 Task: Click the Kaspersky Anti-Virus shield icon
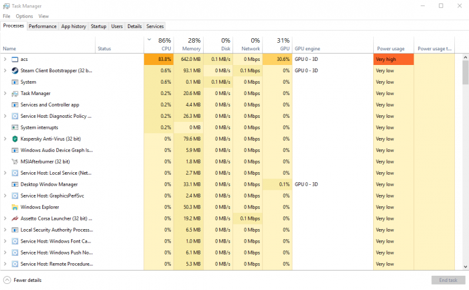pyautogui.click(x=15, y=139)
